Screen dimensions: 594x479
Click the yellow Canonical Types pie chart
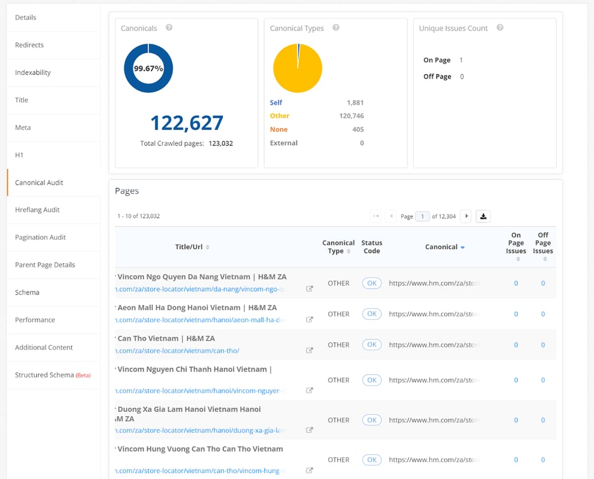(297, 68)
